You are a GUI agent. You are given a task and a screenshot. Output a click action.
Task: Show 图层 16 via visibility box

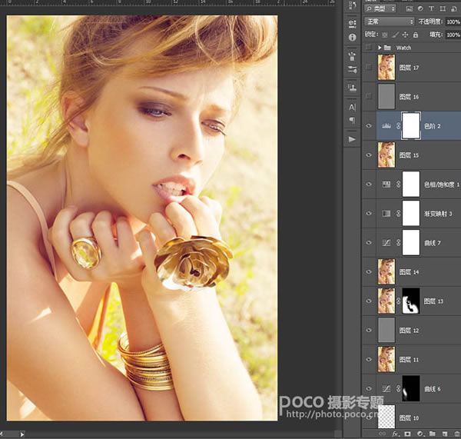[x=368, y=96]
